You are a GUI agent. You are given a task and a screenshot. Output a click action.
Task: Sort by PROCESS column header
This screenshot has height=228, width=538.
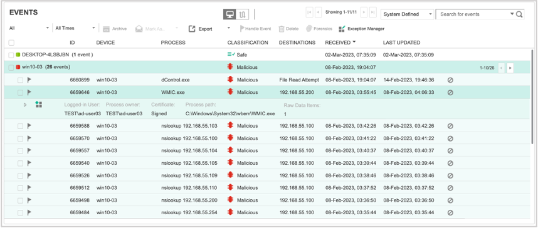point(173,43)
